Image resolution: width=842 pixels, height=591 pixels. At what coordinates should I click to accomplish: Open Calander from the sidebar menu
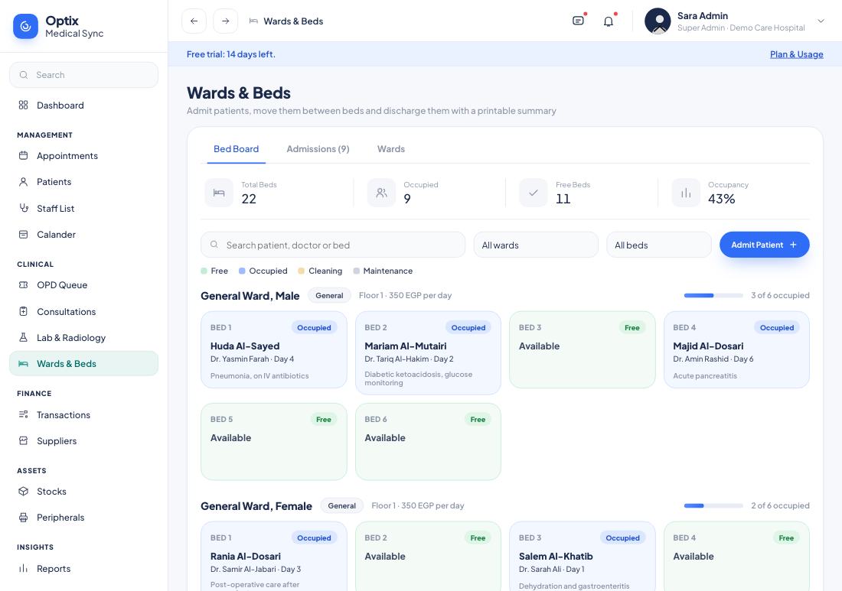click(83, 235)
